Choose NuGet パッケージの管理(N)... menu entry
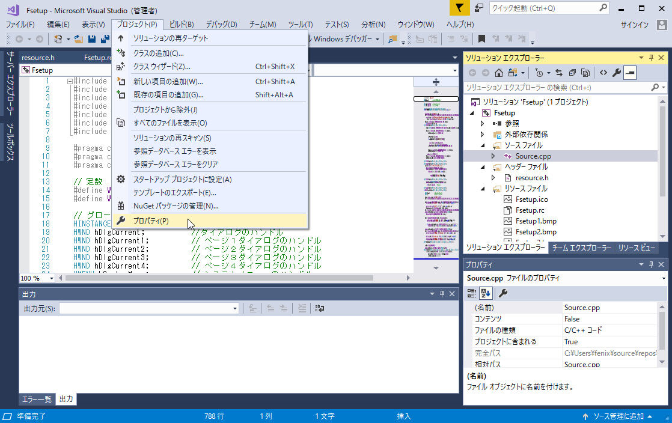The image size is (672, 423). pyautogui.click(x=210, y=205)
